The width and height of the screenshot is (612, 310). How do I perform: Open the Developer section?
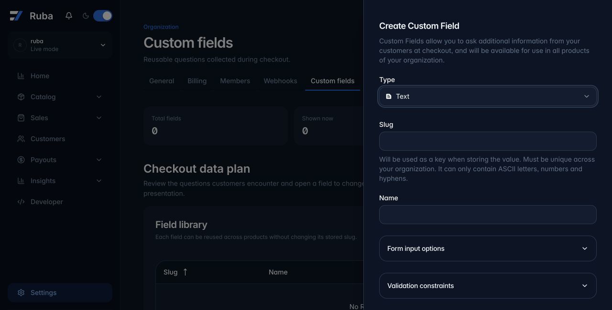pyautogui.click(x=60, y=202)
